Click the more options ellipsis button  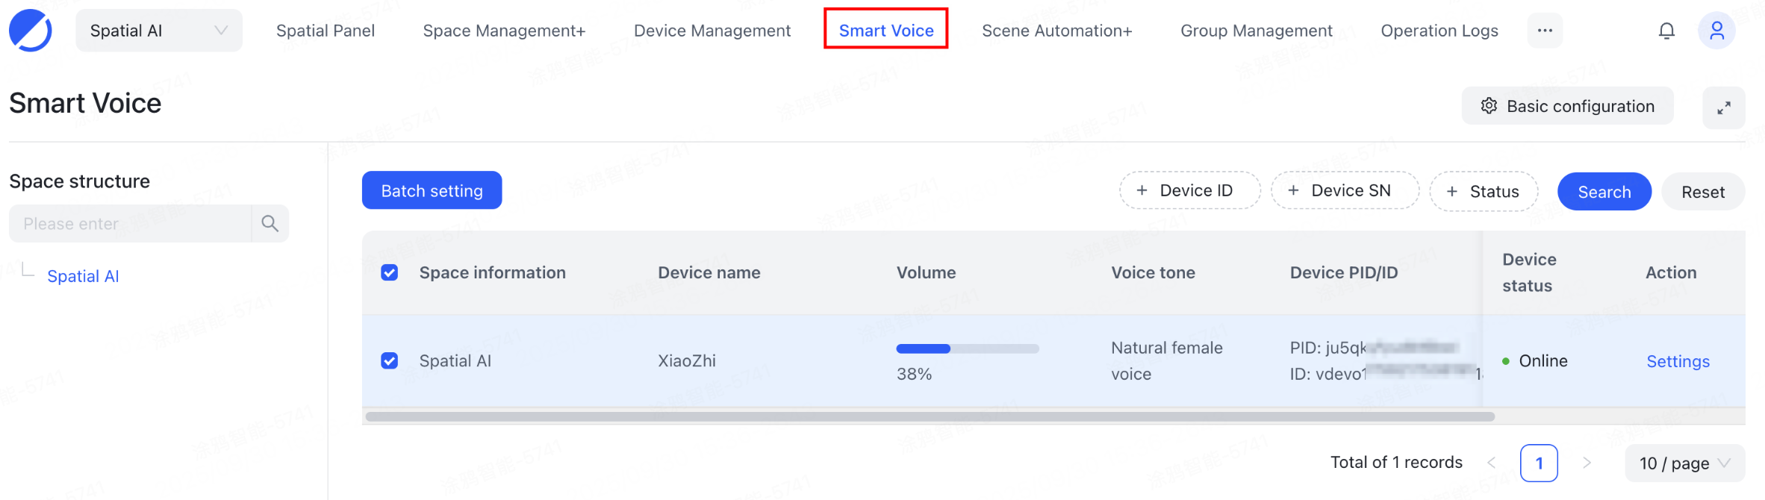coord(1545,31)
